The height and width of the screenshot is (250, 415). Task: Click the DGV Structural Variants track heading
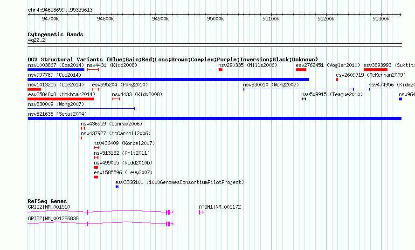pyautogui.click(x=173, y=59)
